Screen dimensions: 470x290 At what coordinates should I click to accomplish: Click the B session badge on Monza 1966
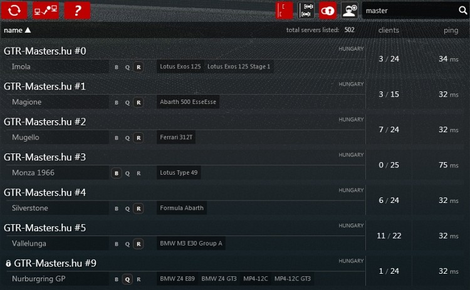point(116,173)
